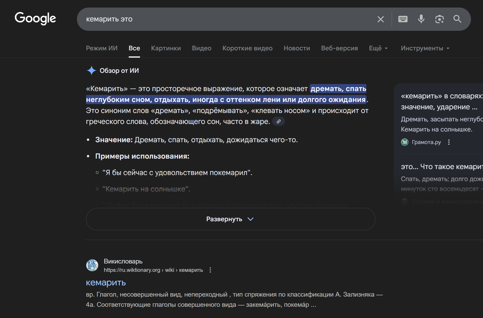Open the three-dot menu next to Грамота.ру
The height and width of the screenshot is (318, 483).
(449, 142)
